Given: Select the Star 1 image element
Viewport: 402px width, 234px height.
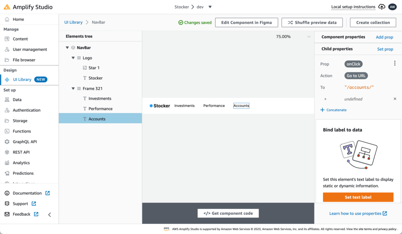Looking at the screenshot, I should point(94,68).
